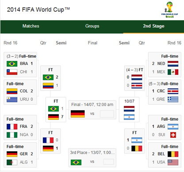Click the FIFA World Cup Brasil logo
The image size is (184, 172).
tap(169, 10)
